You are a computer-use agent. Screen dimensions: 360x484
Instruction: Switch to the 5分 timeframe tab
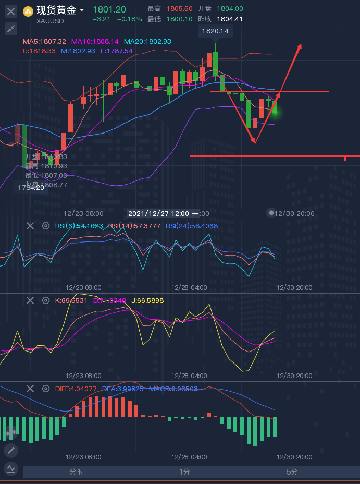292,472
